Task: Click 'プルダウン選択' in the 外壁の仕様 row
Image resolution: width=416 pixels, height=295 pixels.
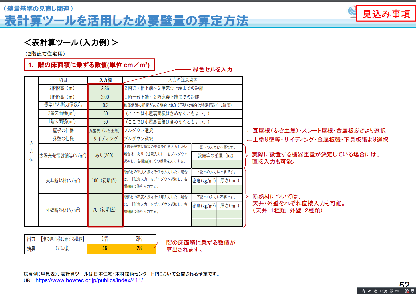Action: (138, 139)
